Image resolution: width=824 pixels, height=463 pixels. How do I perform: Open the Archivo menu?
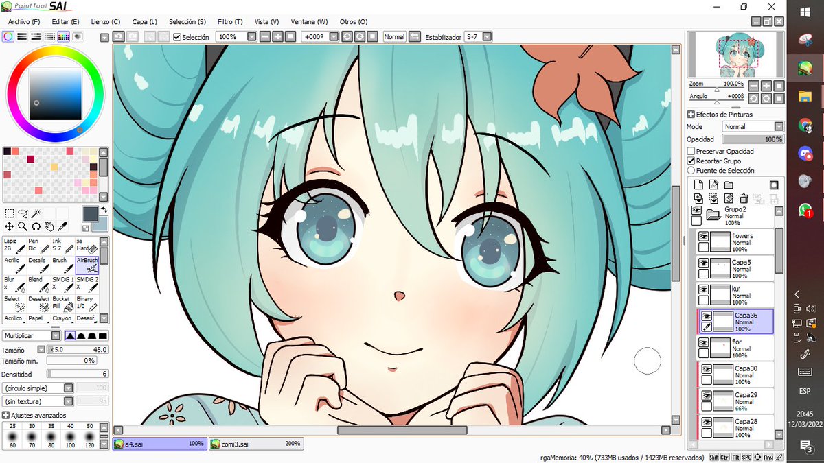pos(23,22)
